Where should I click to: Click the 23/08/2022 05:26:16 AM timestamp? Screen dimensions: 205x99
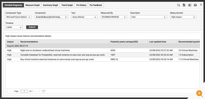click(x=161, y=59)
